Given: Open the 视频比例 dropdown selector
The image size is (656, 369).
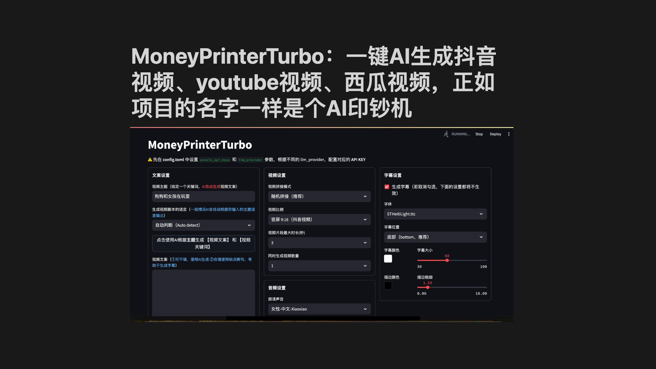Looking at the screenshot, I should pyautogui.click(x=319, y=219).
